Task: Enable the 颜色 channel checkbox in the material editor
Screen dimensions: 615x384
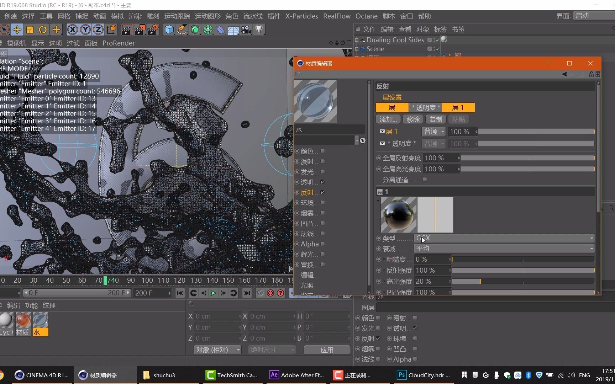Action: point(322,151)
